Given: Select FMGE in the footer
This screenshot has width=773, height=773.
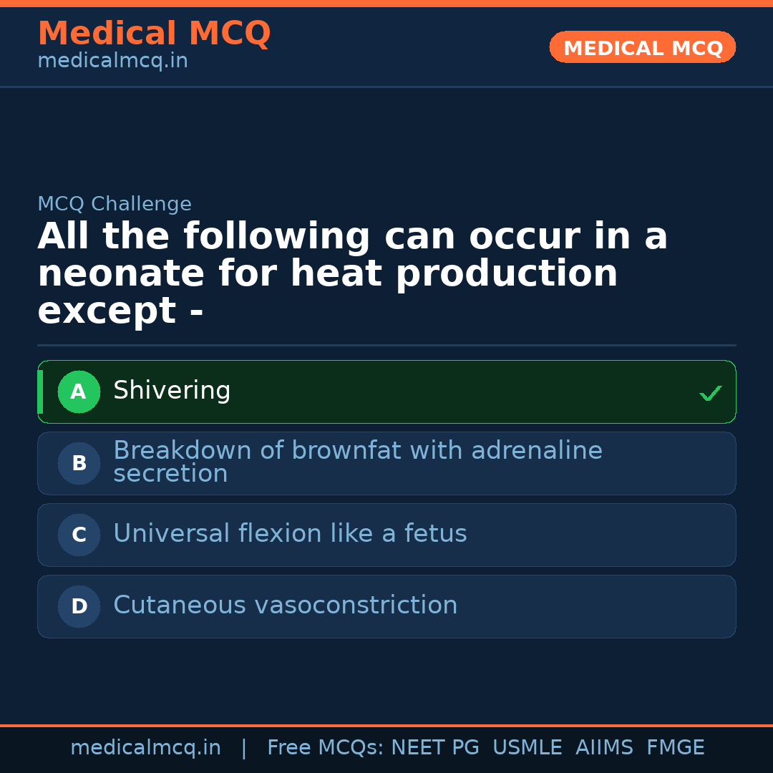Looking at the screenshot, I should coord(675,748).
